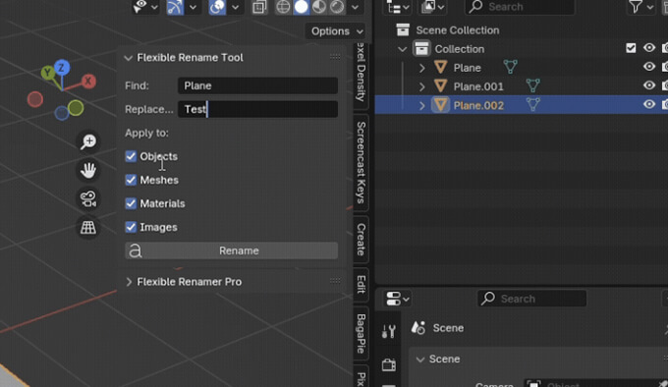
Task: Open outliner editor type dropdown
Action: [x=397, y=7]
